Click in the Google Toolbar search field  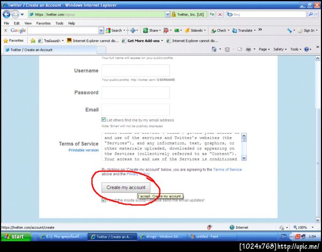tap(63, 31)
